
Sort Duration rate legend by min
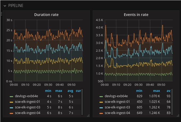click(x=48, y=91)
